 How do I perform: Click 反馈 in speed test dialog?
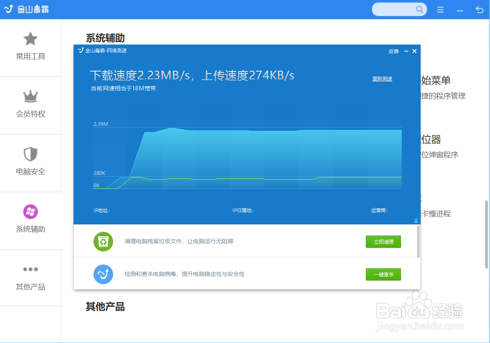click(394, 51)
